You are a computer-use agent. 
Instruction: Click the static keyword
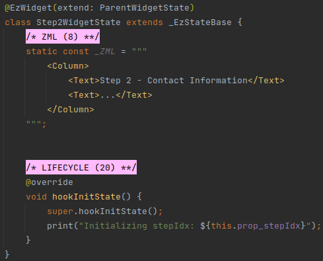click(42, 52)
